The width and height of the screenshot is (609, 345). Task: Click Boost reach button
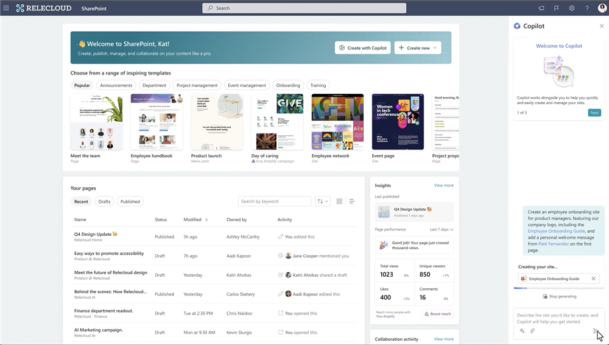point(438,314)
